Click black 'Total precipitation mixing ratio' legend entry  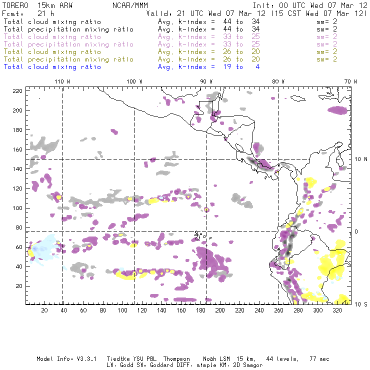68,29
